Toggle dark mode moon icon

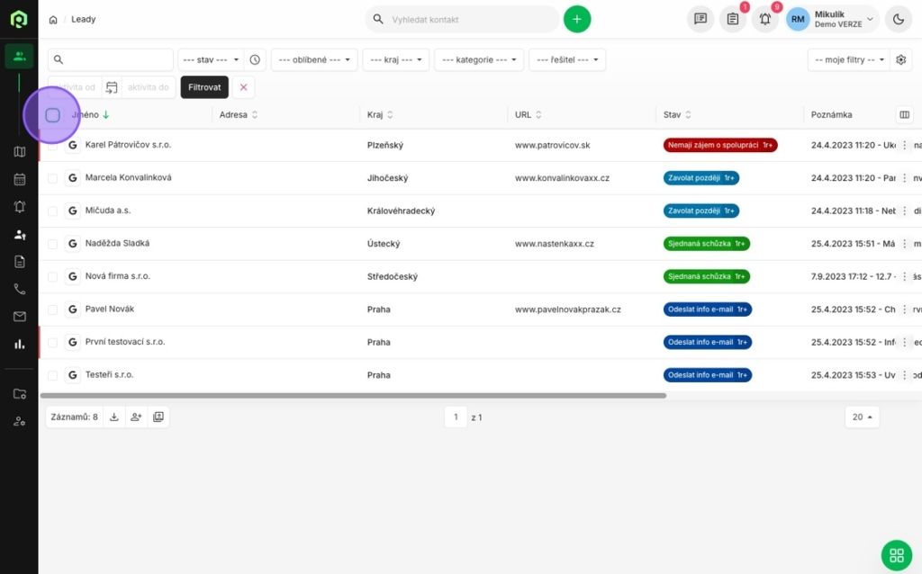click(x=899, y=19)
